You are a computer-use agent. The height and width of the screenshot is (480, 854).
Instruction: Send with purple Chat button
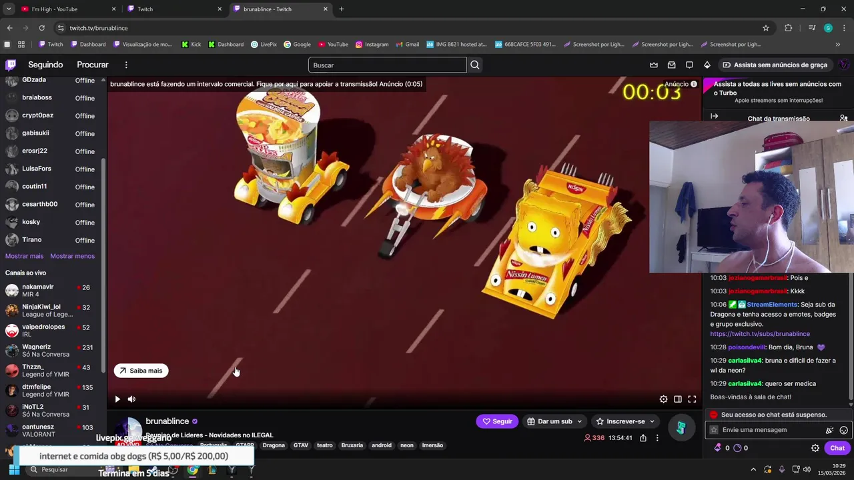837,448
